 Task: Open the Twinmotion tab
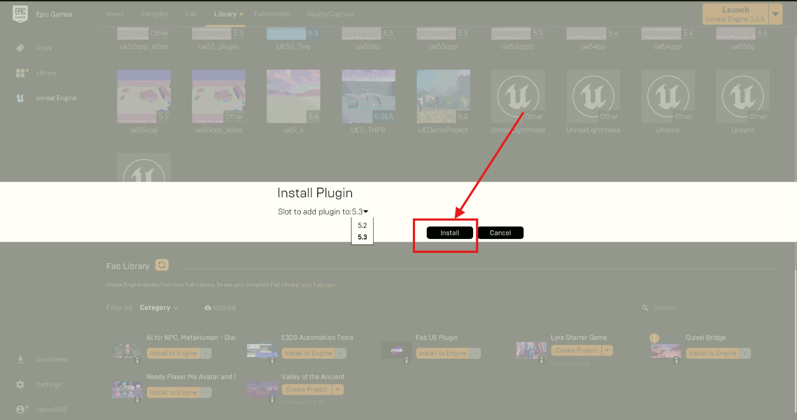pyautogui.click(x=272, y=14)
